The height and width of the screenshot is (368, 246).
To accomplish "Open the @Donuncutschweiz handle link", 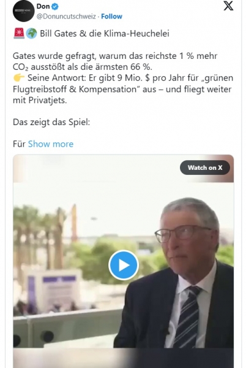I will point(66,17).
